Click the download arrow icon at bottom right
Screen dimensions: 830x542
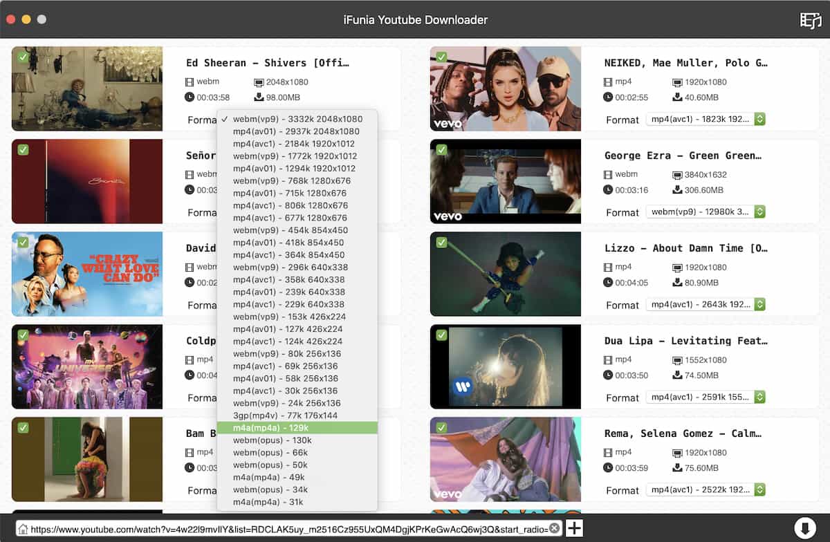pos(803,528)
